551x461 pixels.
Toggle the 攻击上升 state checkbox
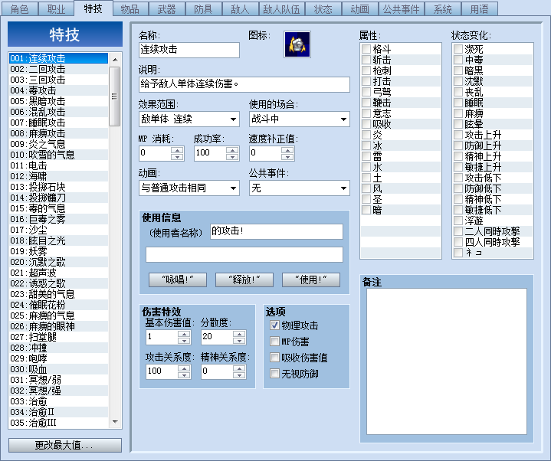[x=458, y=135]
